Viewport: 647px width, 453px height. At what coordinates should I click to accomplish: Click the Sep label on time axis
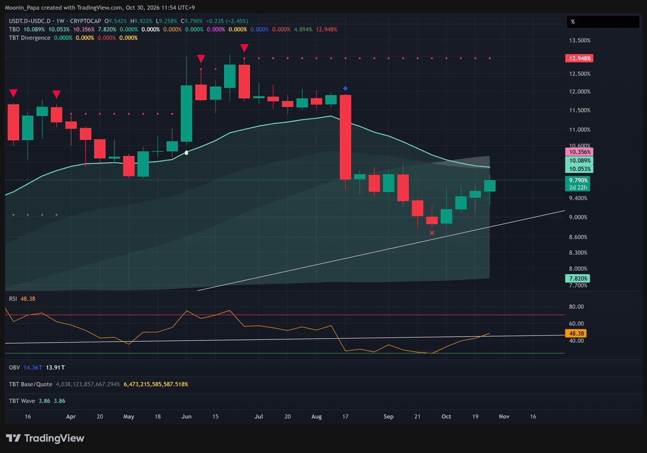(x=389, y=416)
